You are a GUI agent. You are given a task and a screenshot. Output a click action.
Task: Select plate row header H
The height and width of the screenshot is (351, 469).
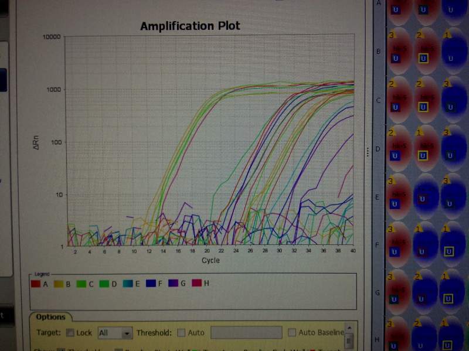click(x=377, y=340)
